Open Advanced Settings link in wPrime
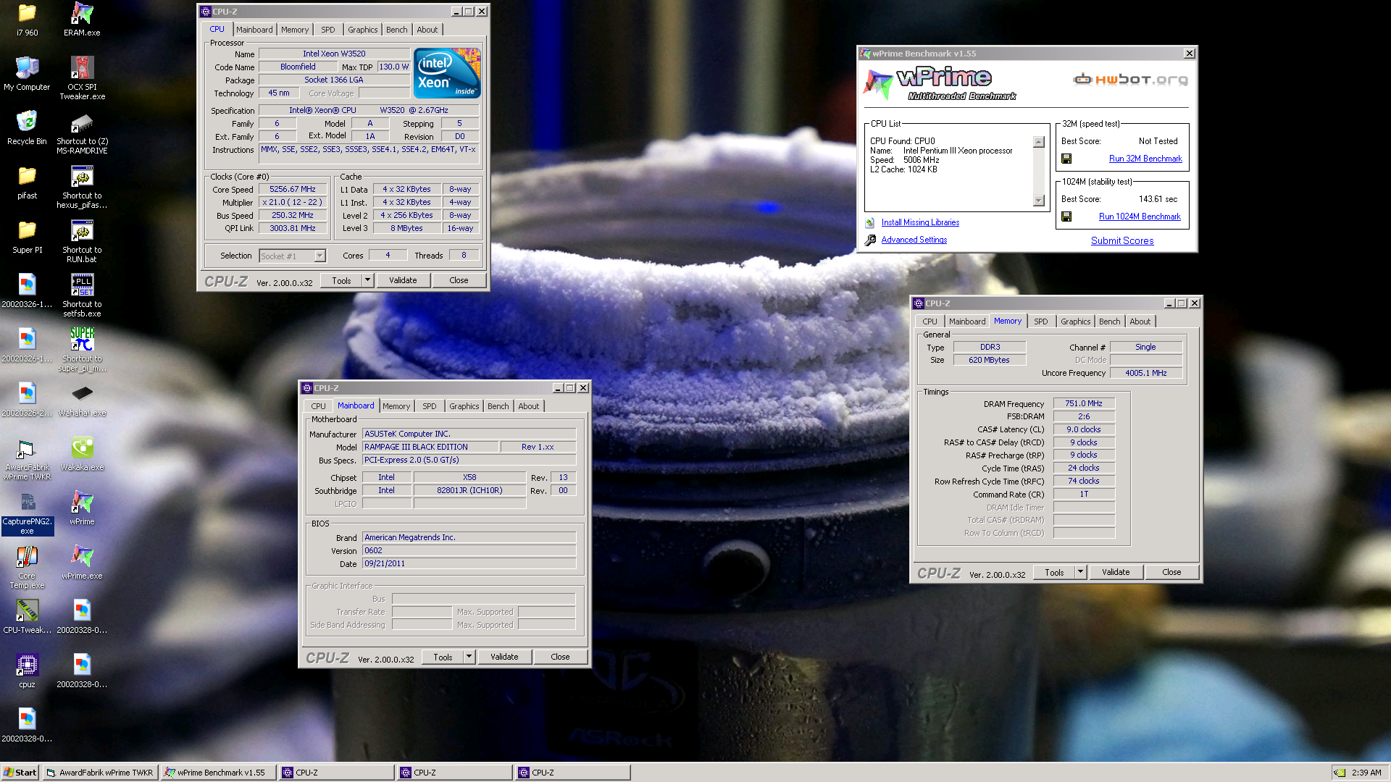Screen dimensions: 1391x782 (x=914, y=240)
